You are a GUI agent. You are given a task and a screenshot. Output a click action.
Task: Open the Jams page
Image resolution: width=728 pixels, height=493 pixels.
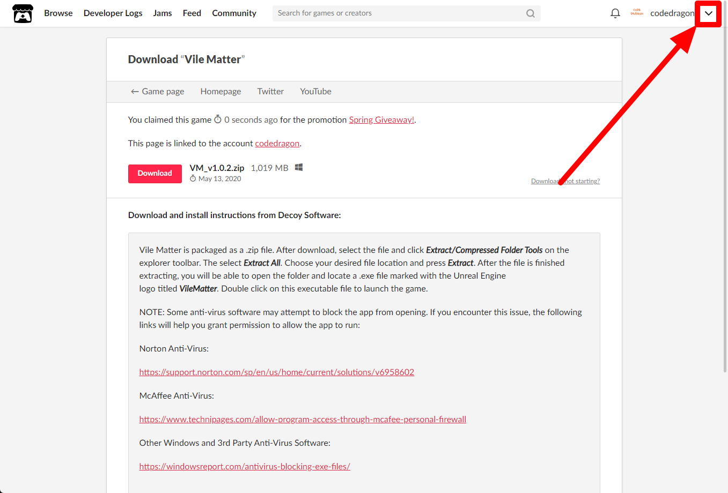coord(163,13)
